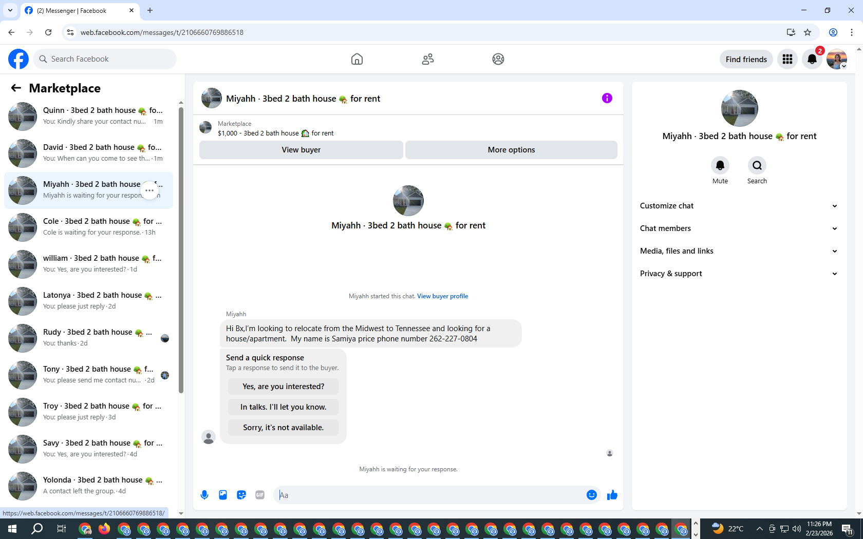Open emoji picker in message box
Image resolution: width=863 pixels, height=539 pixels.
click(x=592, y=495)
